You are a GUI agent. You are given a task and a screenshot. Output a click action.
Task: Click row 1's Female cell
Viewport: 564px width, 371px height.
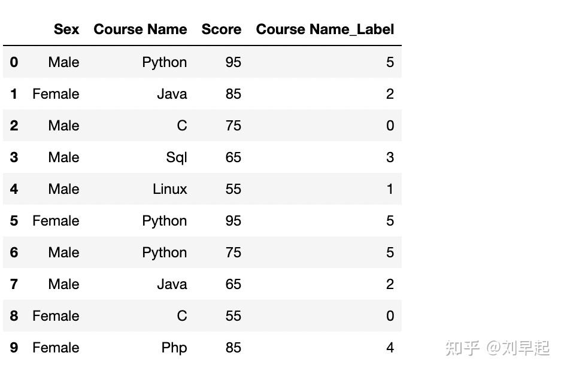[x=56, y=94]
